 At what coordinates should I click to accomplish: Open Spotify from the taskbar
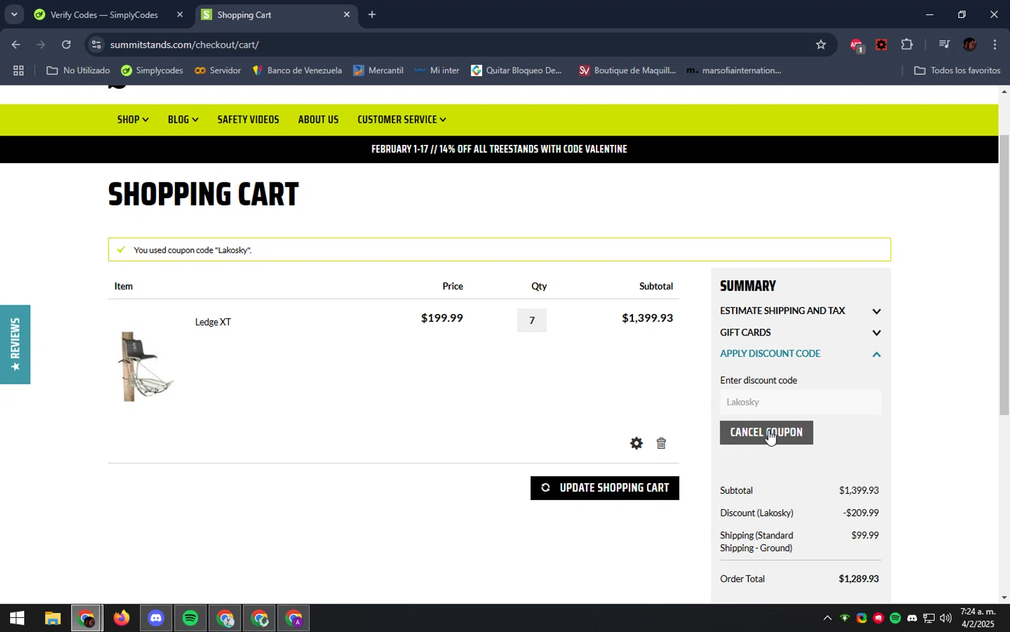click(x=191, y=618)
